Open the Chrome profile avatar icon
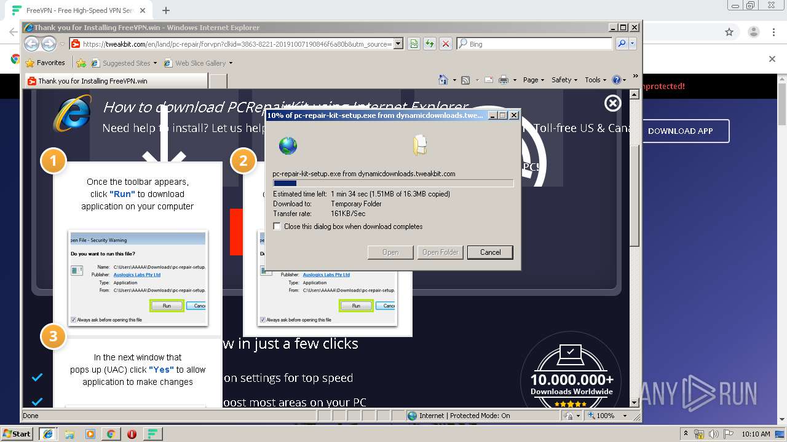Image resolution: width=787 pixels, height=442 pixels. (x=753, y=32)
